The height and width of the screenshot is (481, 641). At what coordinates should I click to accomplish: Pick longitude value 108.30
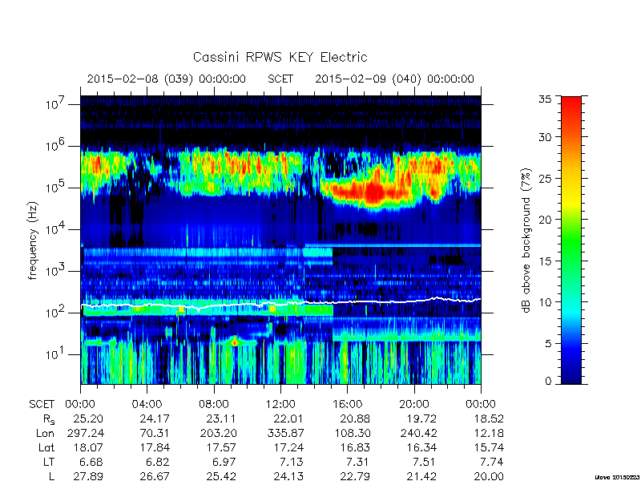(x=352, y=433)
